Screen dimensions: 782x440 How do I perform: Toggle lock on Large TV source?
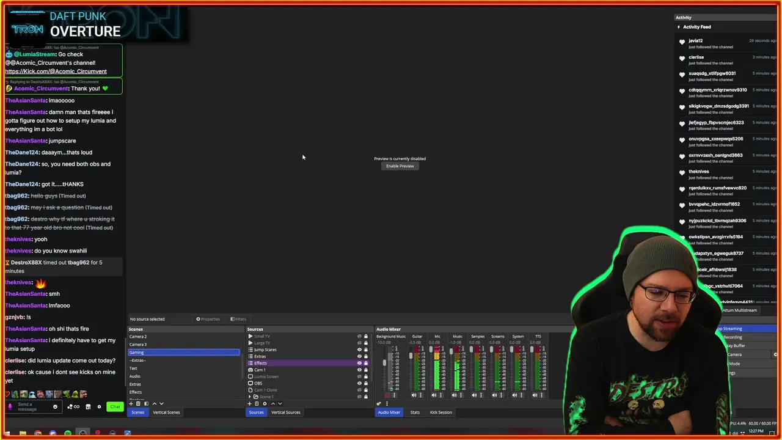point(366,343)
